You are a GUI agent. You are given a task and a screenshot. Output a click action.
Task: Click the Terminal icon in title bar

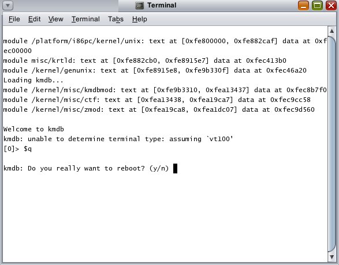(139, 5)
